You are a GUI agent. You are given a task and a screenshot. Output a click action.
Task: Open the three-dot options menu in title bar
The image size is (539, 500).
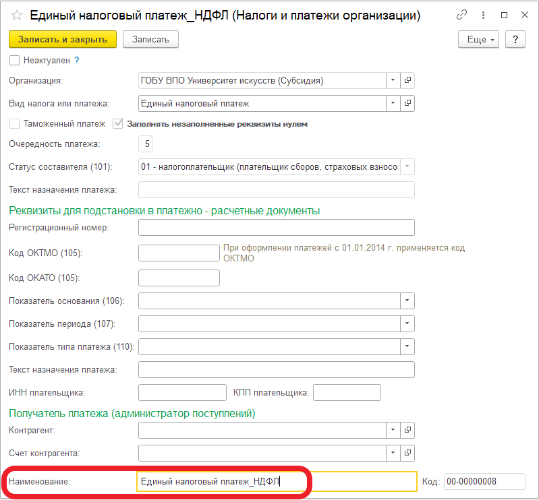(x=483, y=15)
